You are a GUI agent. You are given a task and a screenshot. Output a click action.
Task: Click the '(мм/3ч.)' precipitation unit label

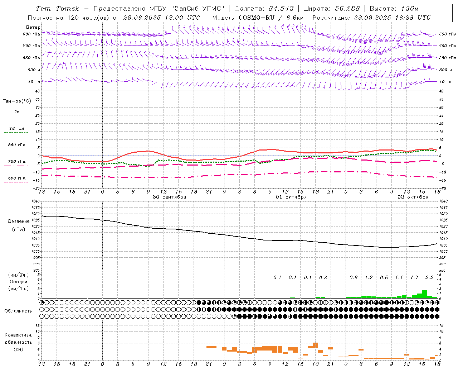coord(19,275)
